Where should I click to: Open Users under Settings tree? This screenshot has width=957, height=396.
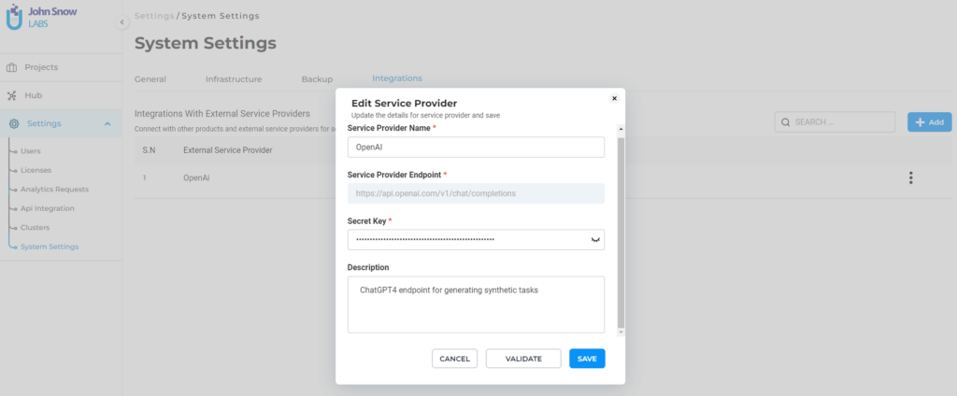click(31, 150)
